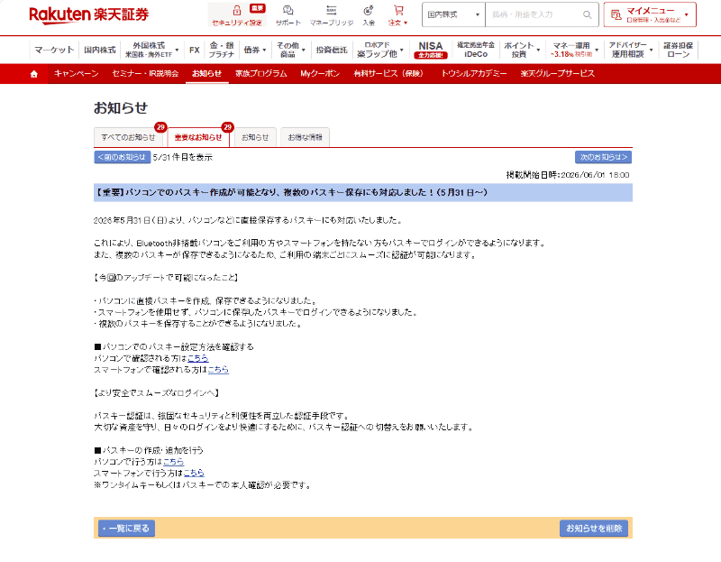The height and width of the screenshot is (562, 721).
Task: Click the 5/31 件目を表示 text
Action: [x=183, y=157]
